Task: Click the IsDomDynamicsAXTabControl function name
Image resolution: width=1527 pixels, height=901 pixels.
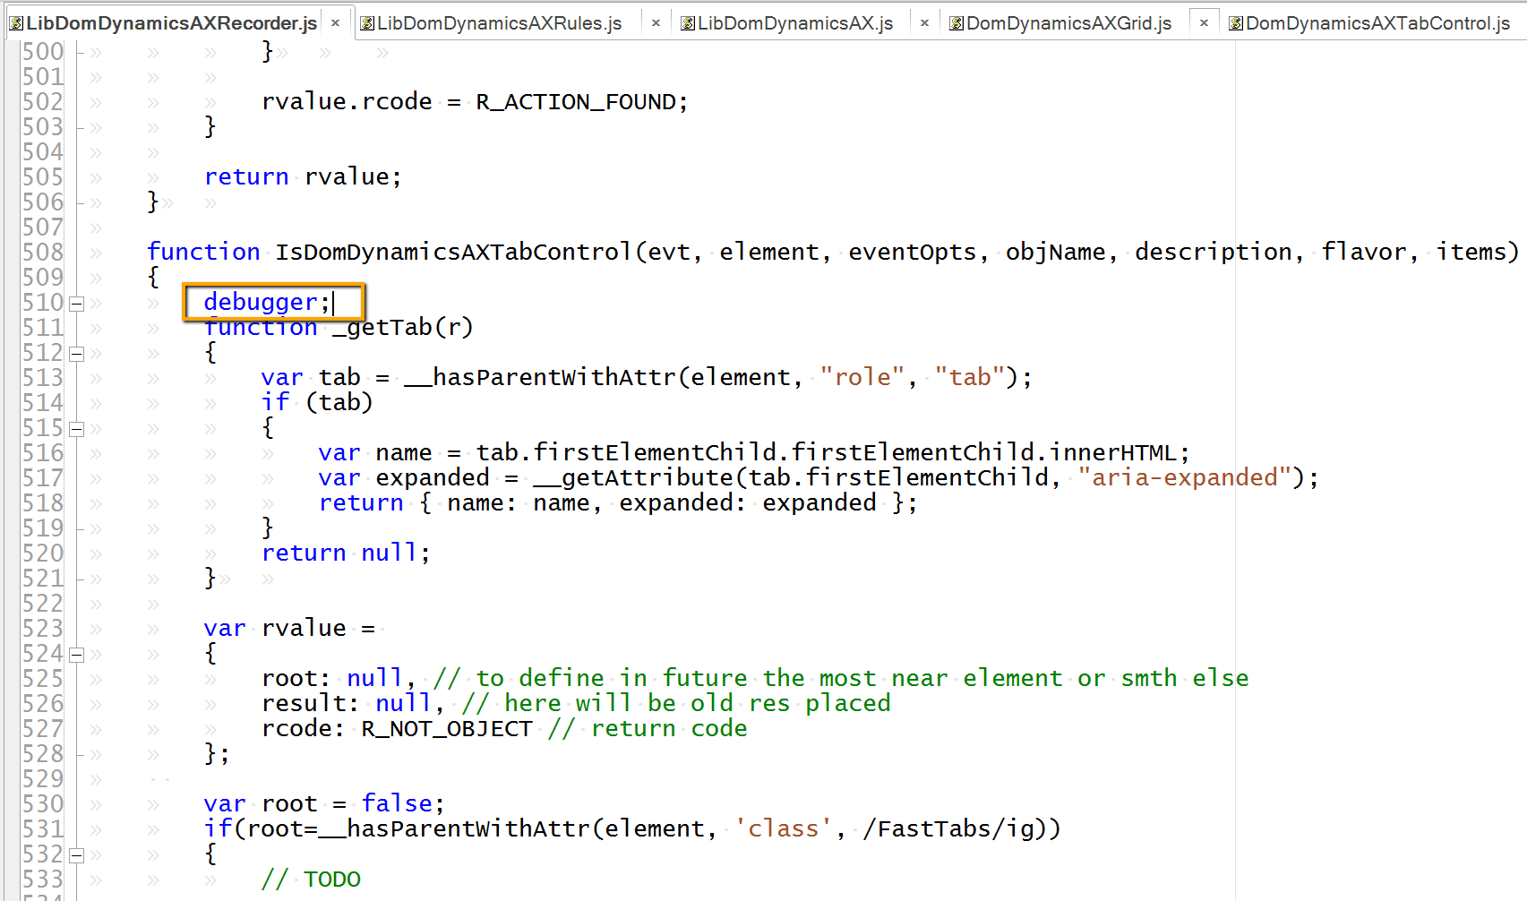Action: [x=452, y=253]
